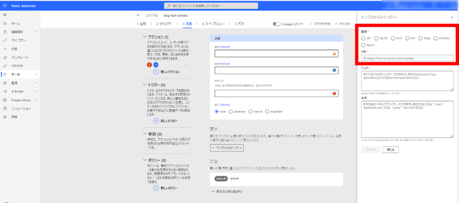Expand the データ menu chevron in sidebar

pos(36,74)
